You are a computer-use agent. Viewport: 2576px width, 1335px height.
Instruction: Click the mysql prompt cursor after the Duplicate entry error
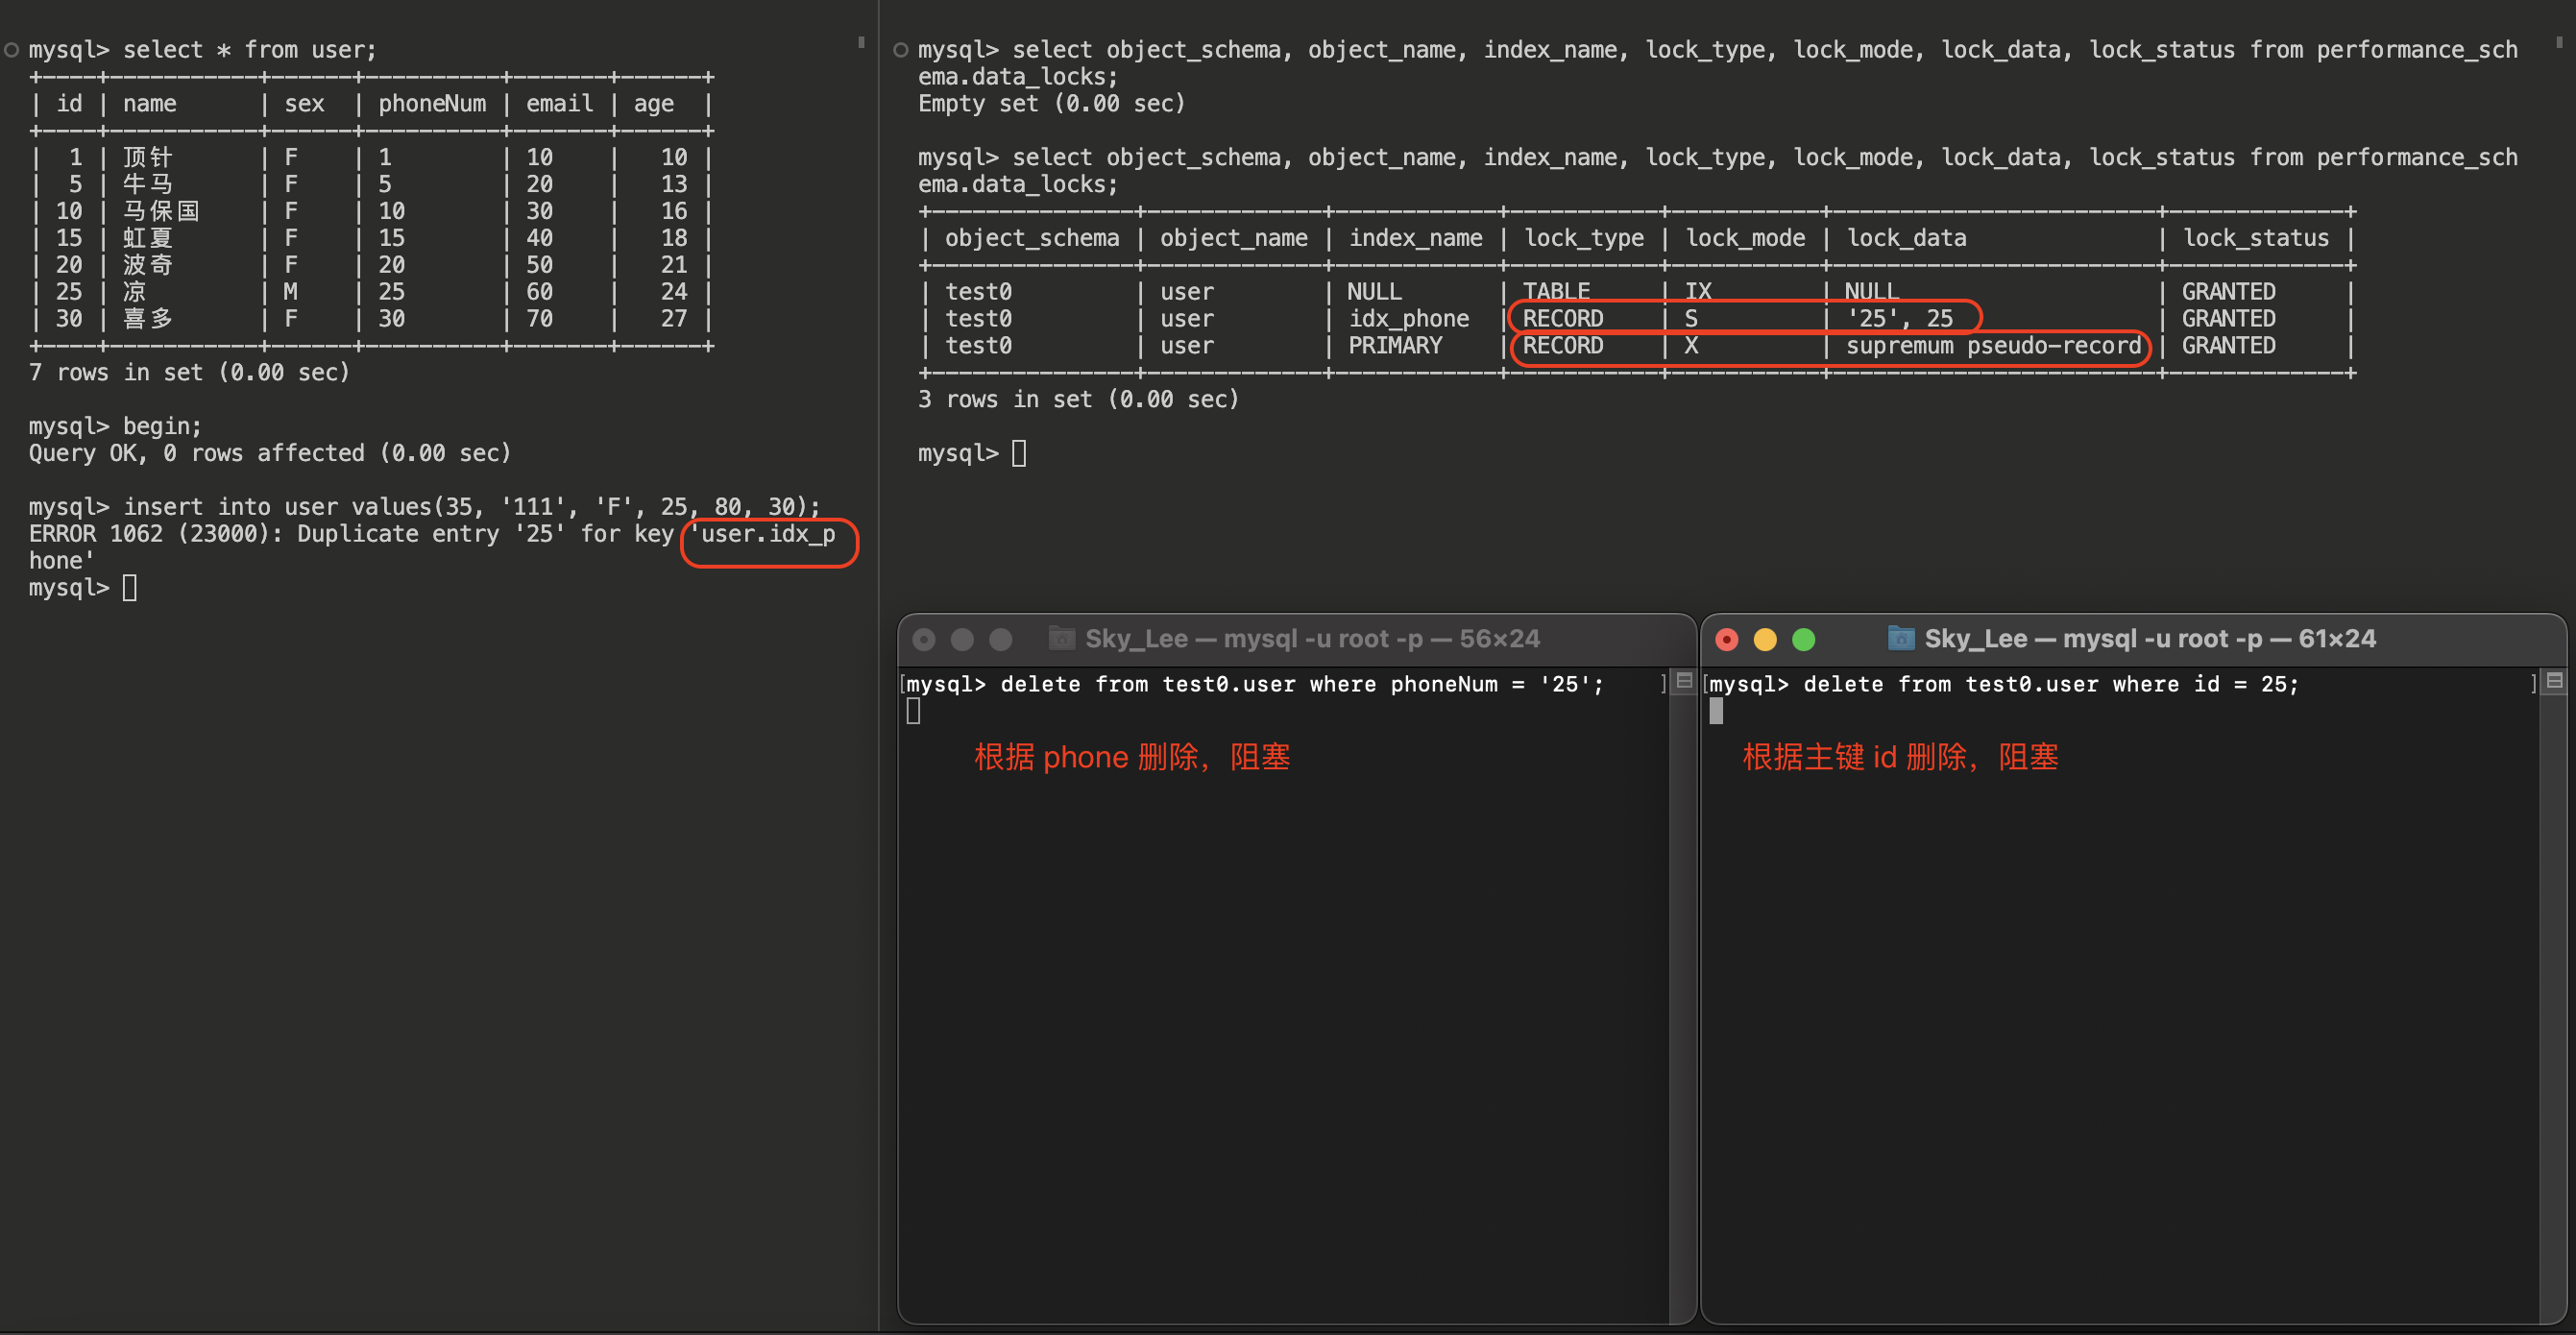point(130,587)
